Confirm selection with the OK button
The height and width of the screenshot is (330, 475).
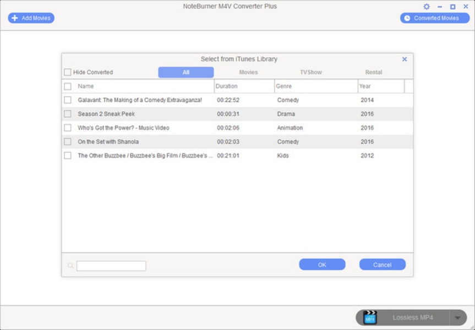pos(322,265)
